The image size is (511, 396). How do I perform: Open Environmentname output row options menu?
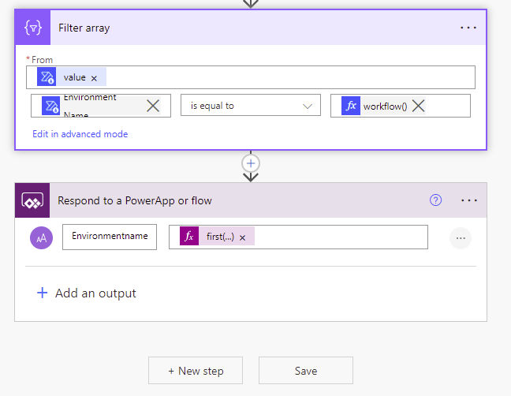pyautogui.click(x=461, y=238)
